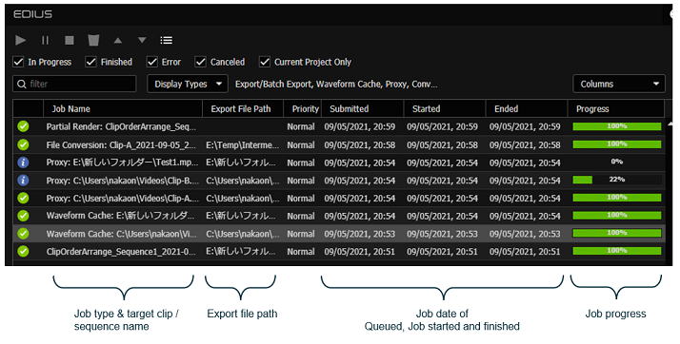Click the Delete job trash icon

[x=93, y=40]
